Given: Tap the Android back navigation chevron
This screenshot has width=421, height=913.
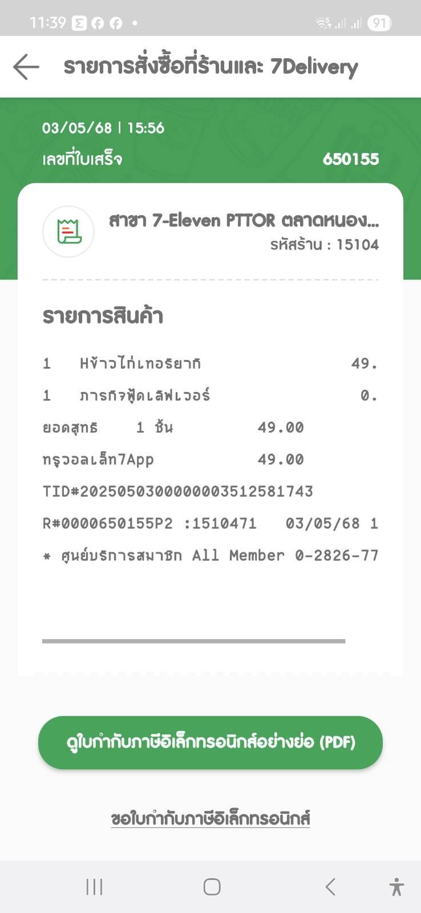Looking at the screenshot, I should [x=330, y=887].
